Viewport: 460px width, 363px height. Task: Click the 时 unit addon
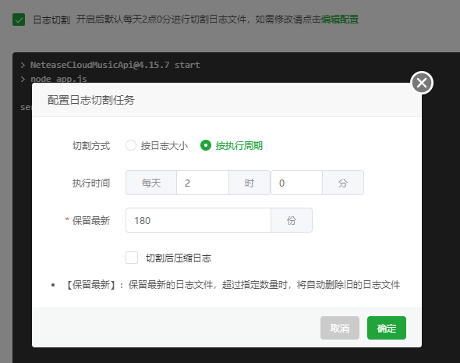[x=249, y=183]
